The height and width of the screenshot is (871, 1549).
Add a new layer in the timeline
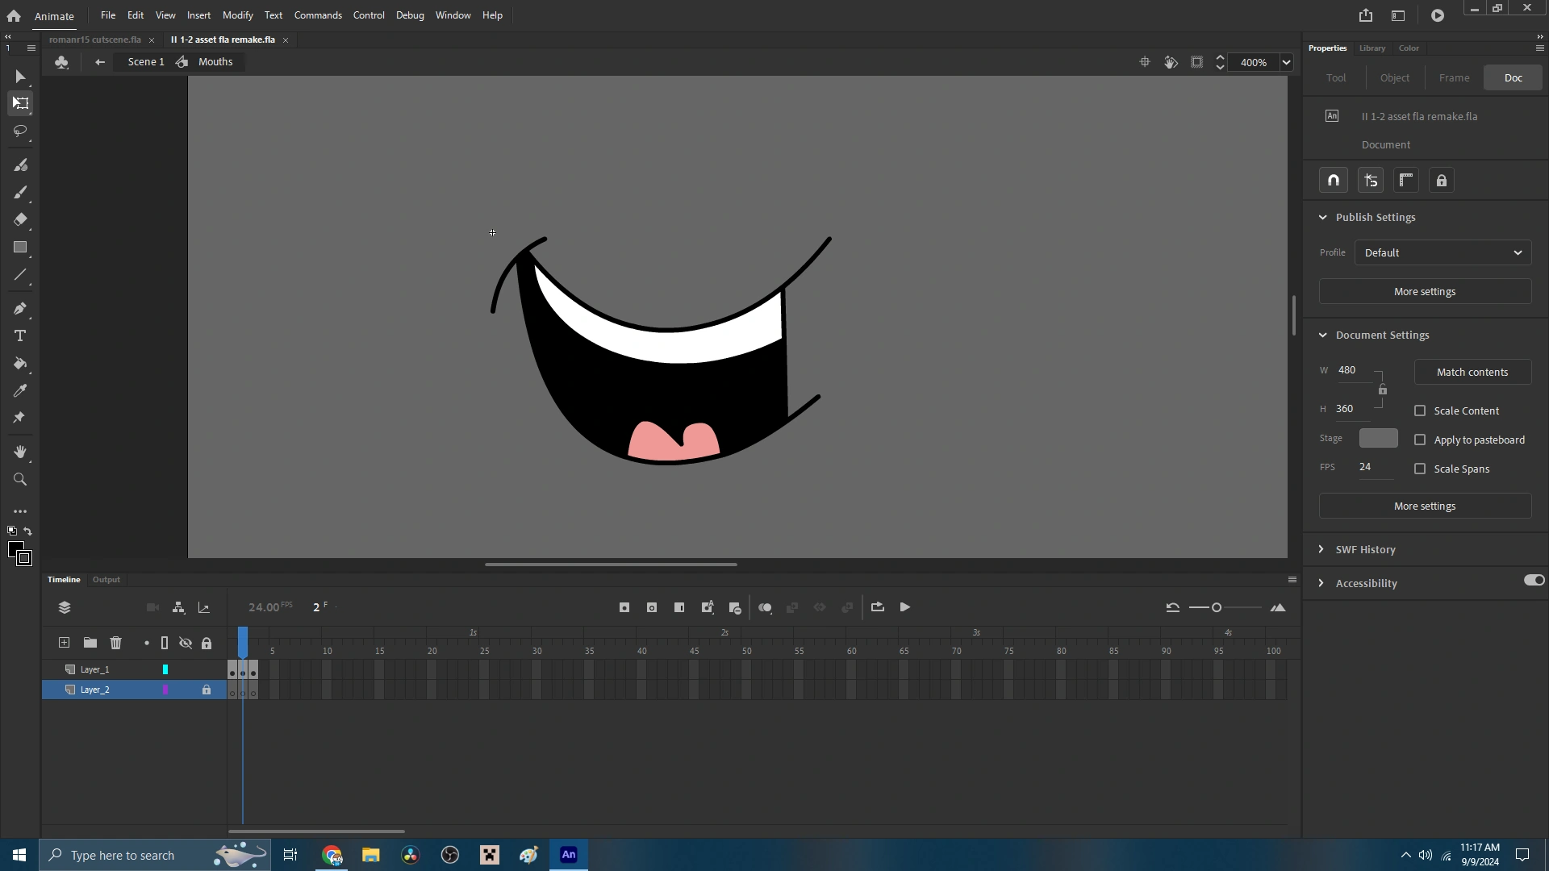64,643
